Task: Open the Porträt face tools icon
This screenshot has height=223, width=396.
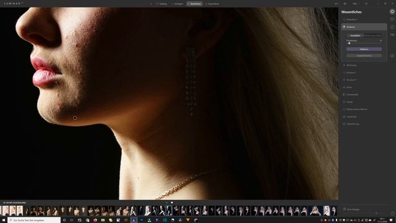Action: tap(392, 27)
